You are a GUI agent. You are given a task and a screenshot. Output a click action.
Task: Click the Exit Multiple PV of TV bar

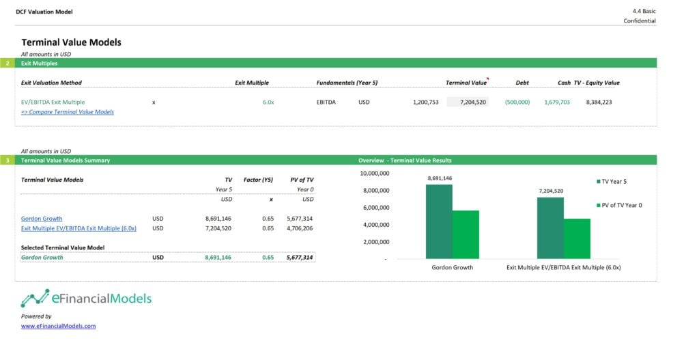[577, 239]
